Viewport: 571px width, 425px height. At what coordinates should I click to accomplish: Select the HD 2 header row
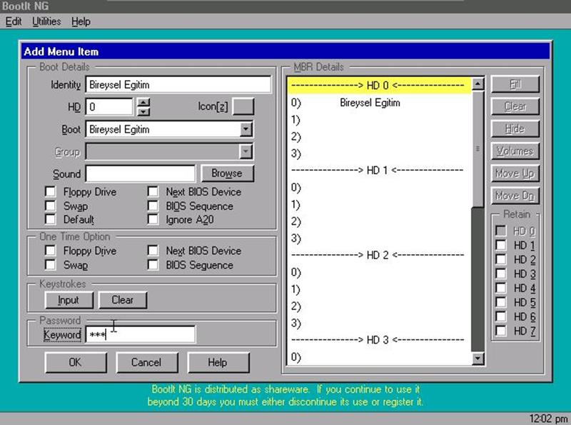coord(379,255)
